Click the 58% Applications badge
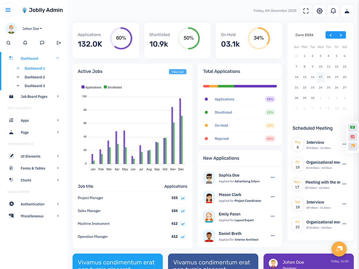Image resolution: width=359 pixels, height=269 pixels. click(x=270, y=99)
